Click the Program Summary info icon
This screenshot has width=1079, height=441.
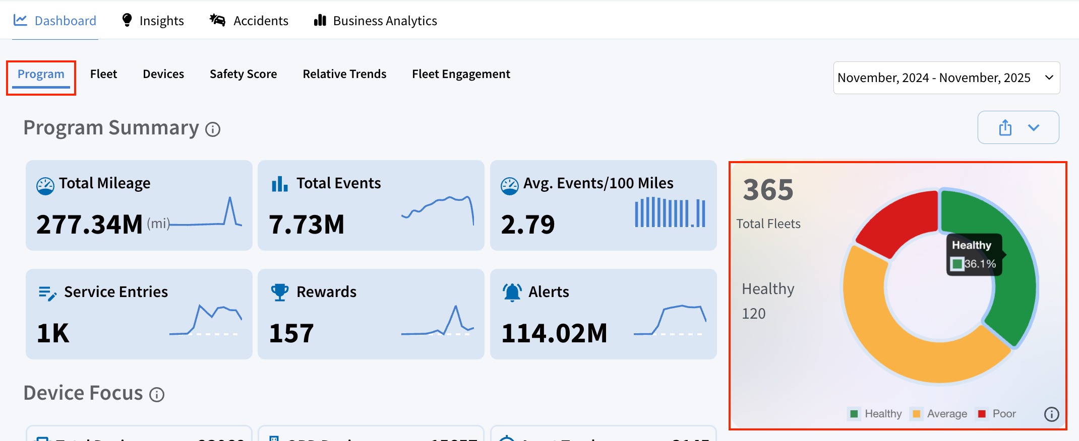213,129
